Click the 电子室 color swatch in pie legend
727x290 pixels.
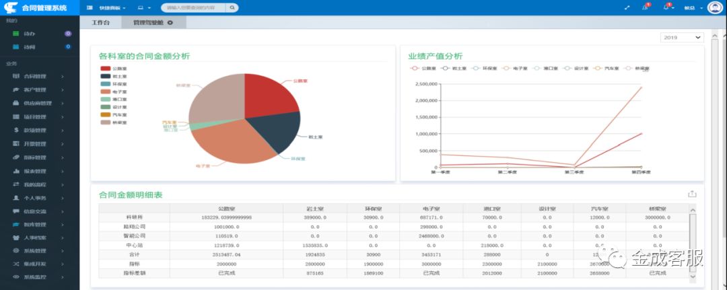105,92
